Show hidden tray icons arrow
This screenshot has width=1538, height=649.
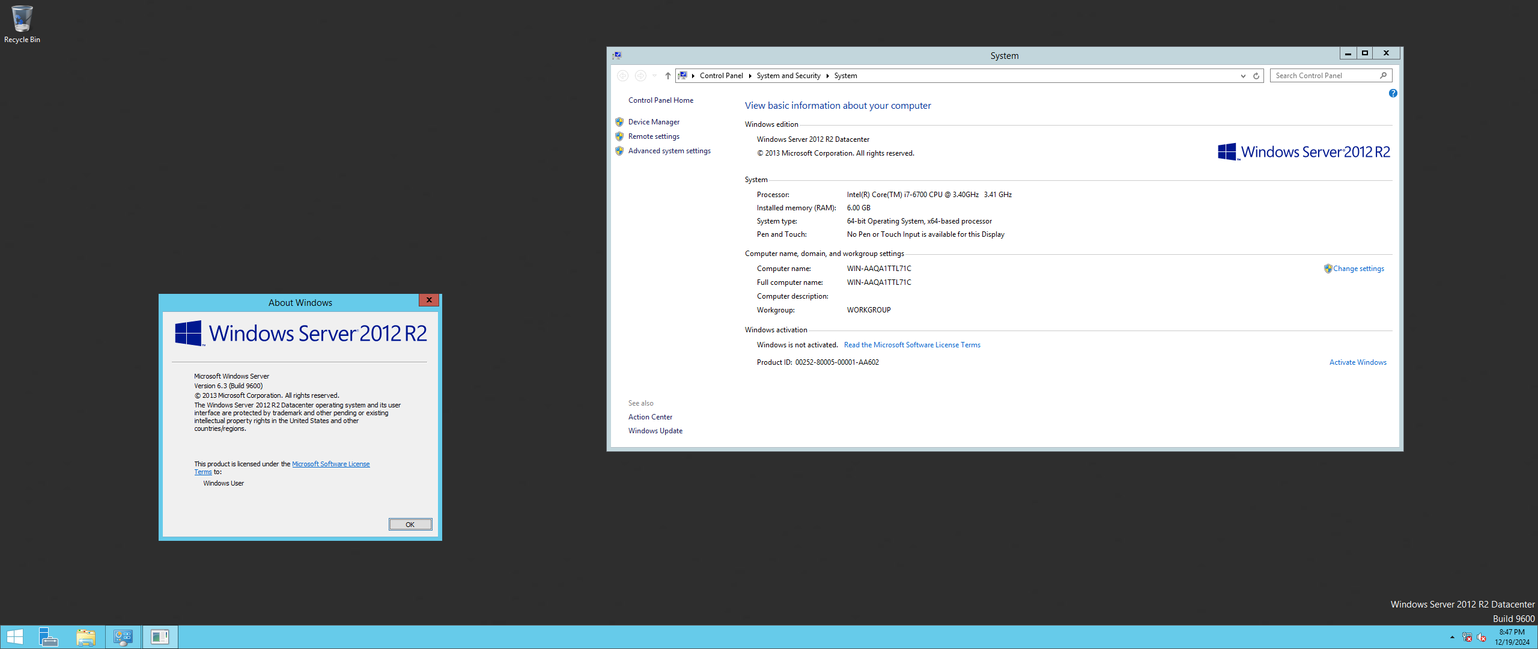tap(1452, 637)
